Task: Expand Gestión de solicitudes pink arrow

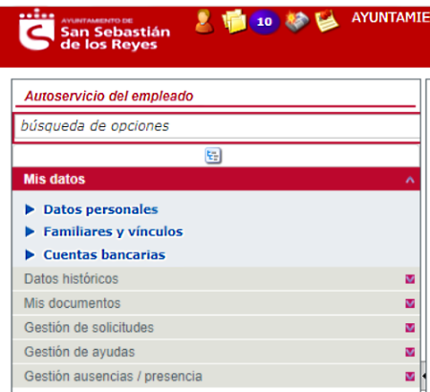Action: 410,328
